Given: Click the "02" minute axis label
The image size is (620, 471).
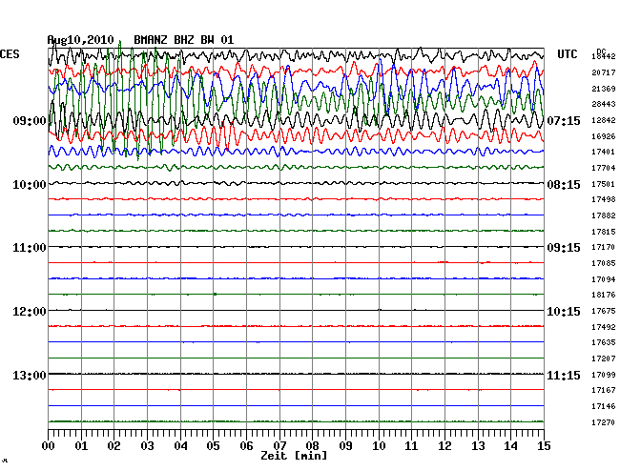Looking at the screenshot, I should 114,446.
